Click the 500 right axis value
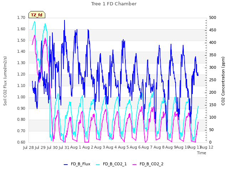This screenshot has width=228, height=171. [x=213, y=18]
